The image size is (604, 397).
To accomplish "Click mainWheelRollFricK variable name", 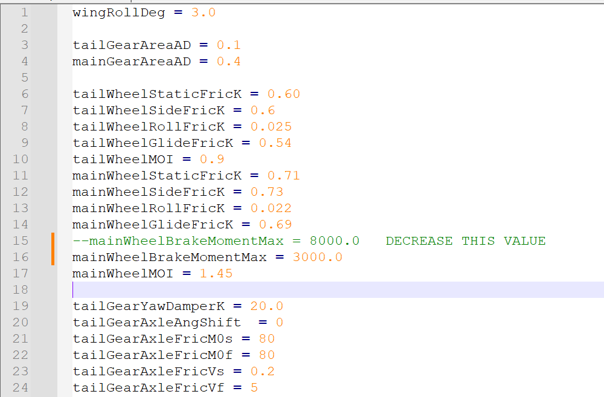I will pos(149,208).
